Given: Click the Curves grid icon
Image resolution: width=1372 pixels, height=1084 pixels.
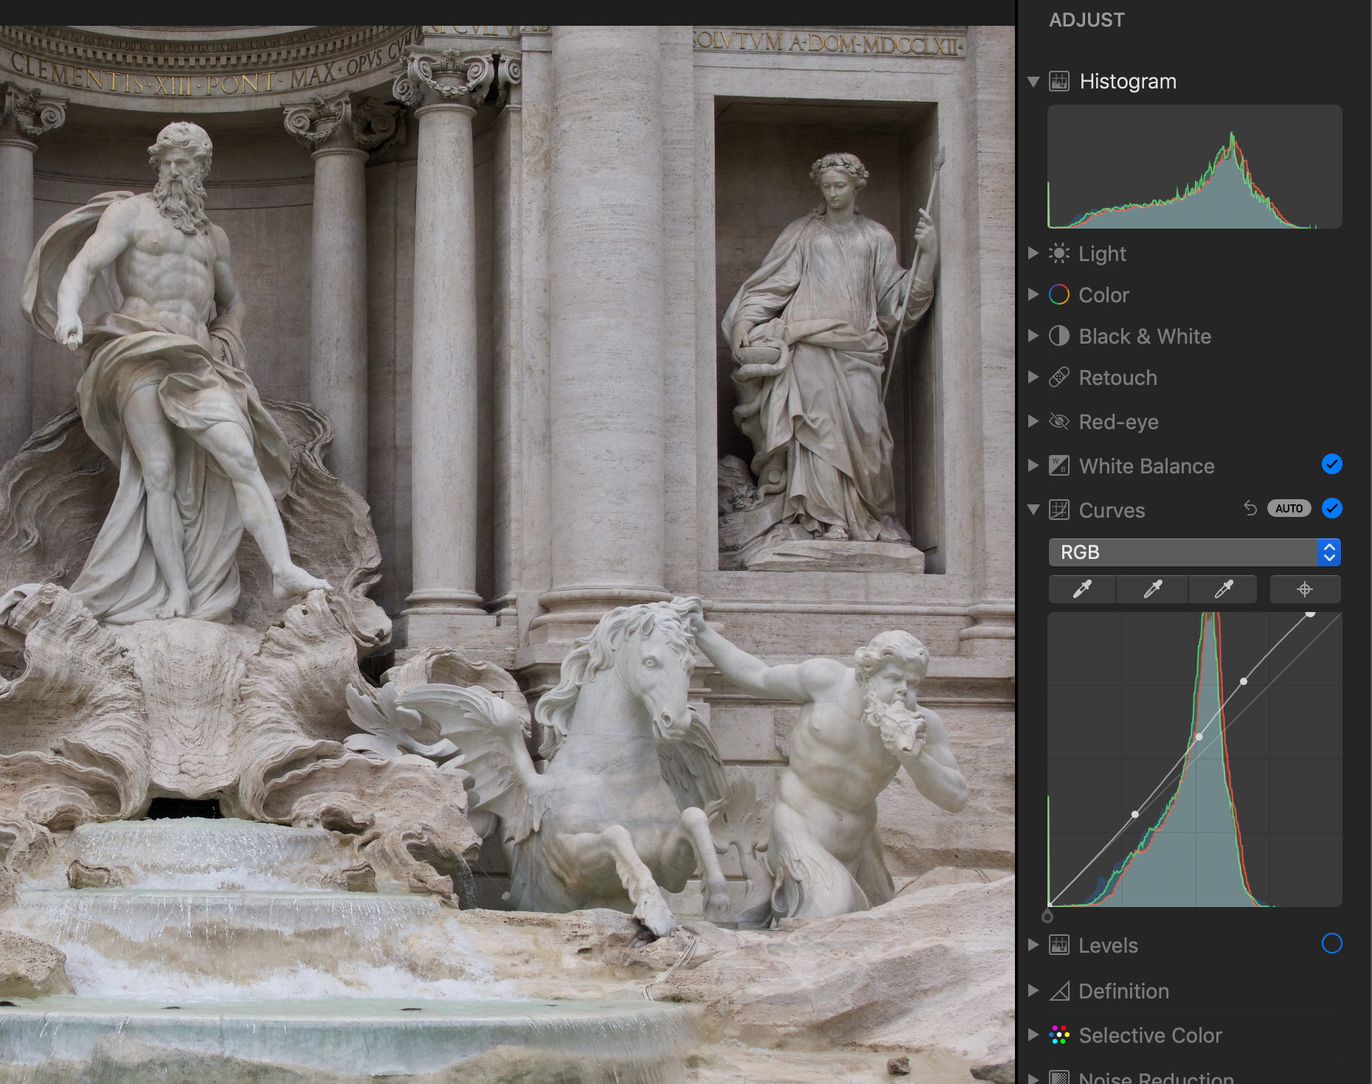Looking at the screenshot, I should tap(1059, 510).
